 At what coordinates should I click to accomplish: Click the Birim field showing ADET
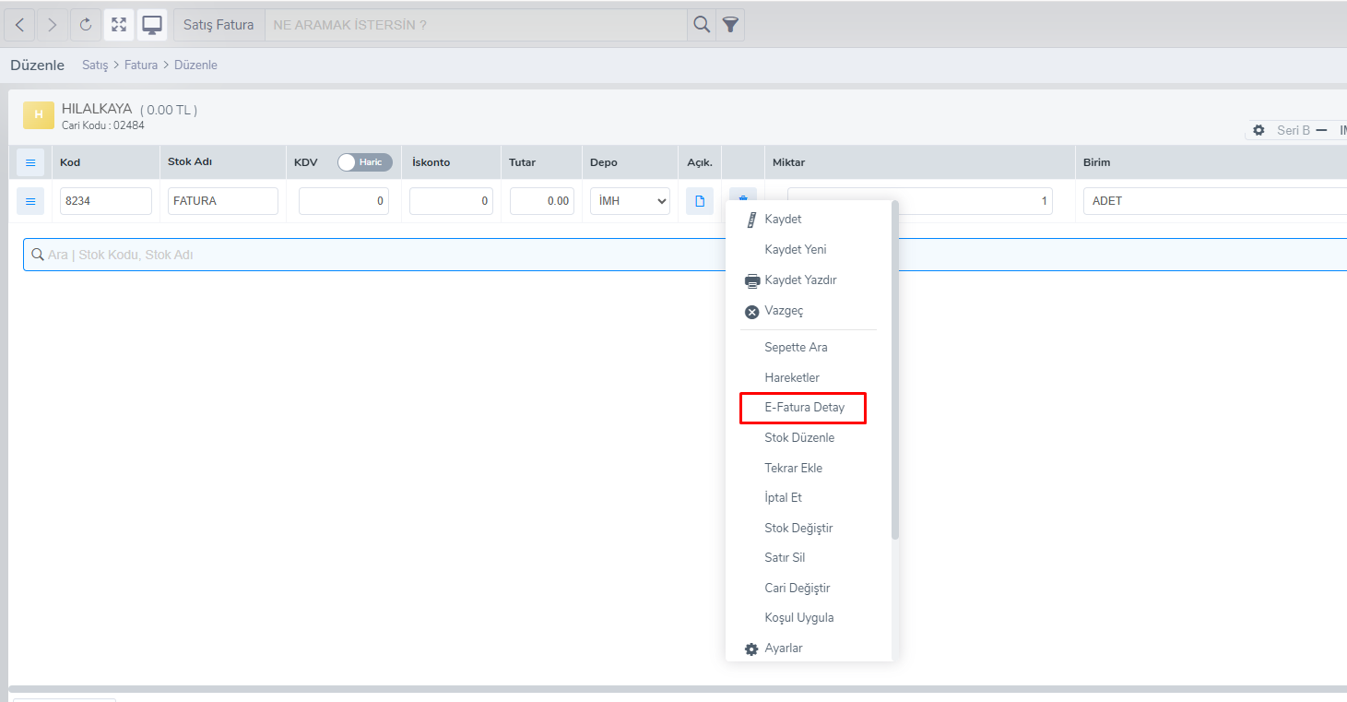tap(1215, 201)
